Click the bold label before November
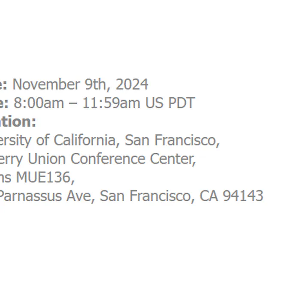The image size is (281, 281). click(3, 85)
